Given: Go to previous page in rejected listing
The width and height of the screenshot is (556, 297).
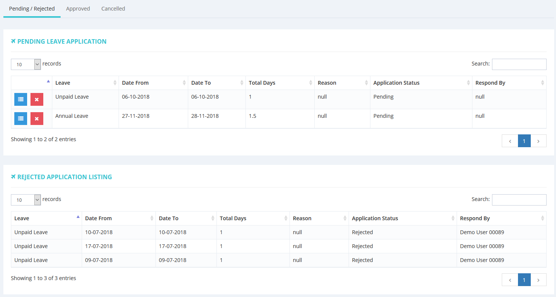Looking at the screenshot, I should 510,280.
